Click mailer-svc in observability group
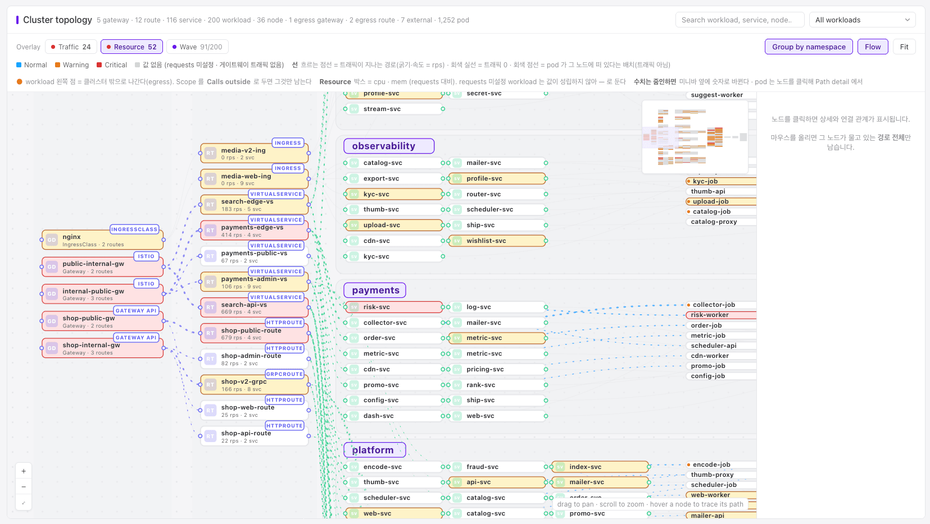Image resolution: width=930 pixels, height=524 pixels. [x=498, y=163]
